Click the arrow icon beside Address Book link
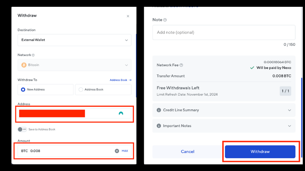This screenshot has height=171, width=305. [x=130, y=80]
